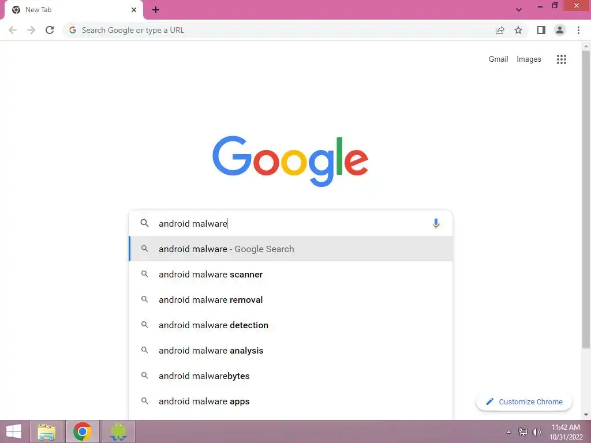This screenshot has height=443, width=591.
Task: Select the android malware detection suggestion
Action: pyautogui.click(x=290, y=325)
